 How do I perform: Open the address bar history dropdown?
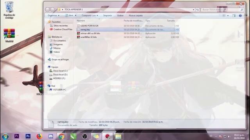point(193,10)
